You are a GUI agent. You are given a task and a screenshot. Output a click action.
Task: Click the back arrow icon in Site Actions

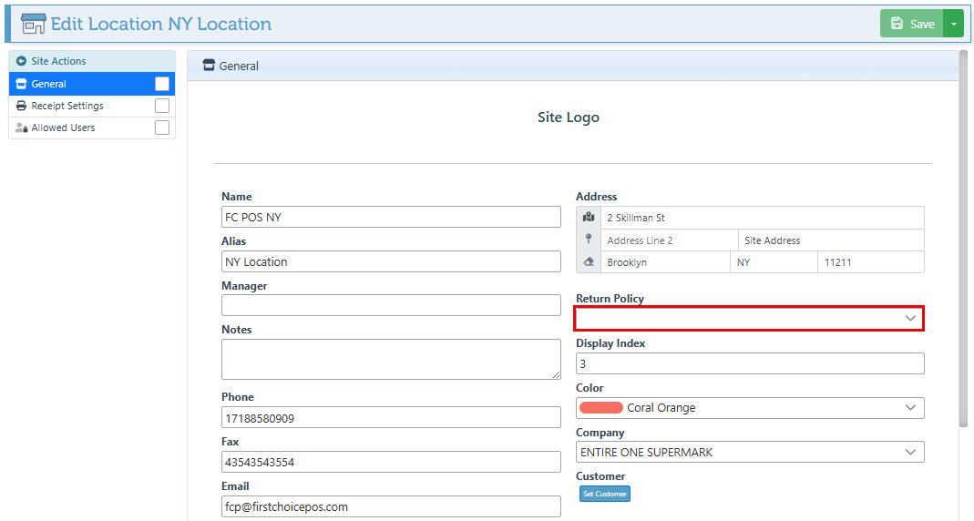click(x=21, y=61)
